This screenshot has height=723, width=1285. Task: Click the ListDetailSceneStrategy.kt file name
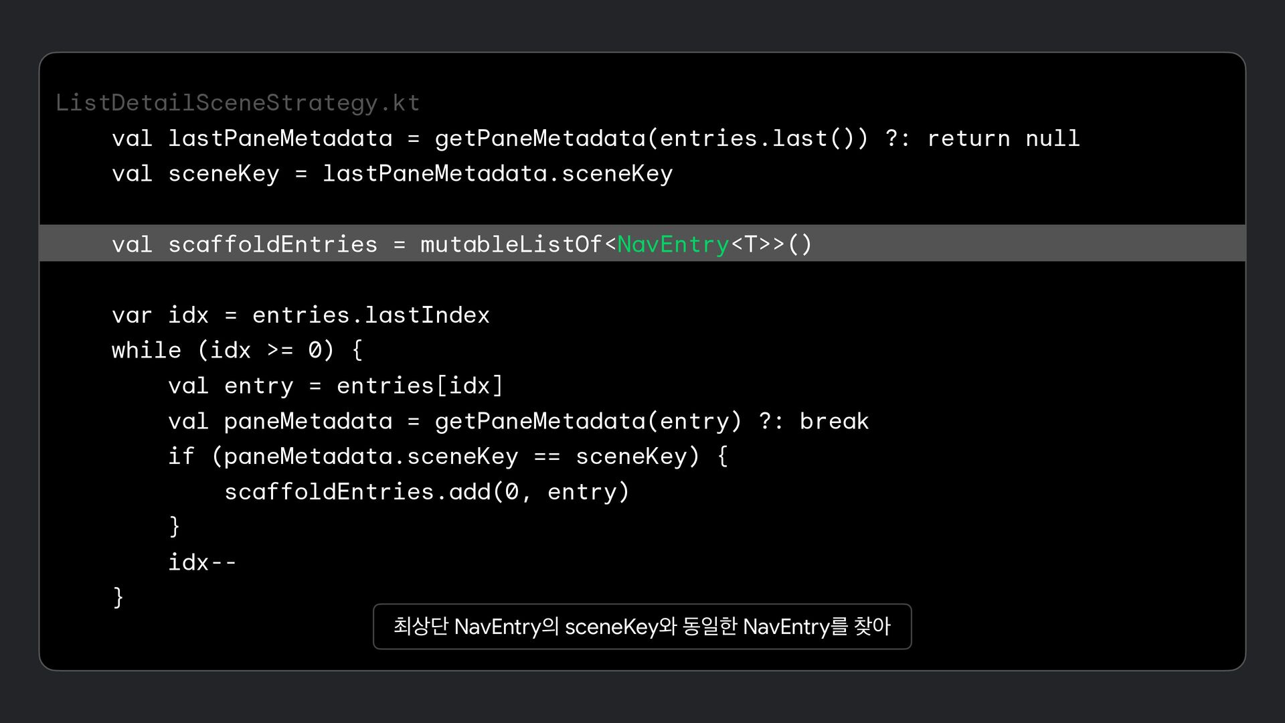(238, 102)
